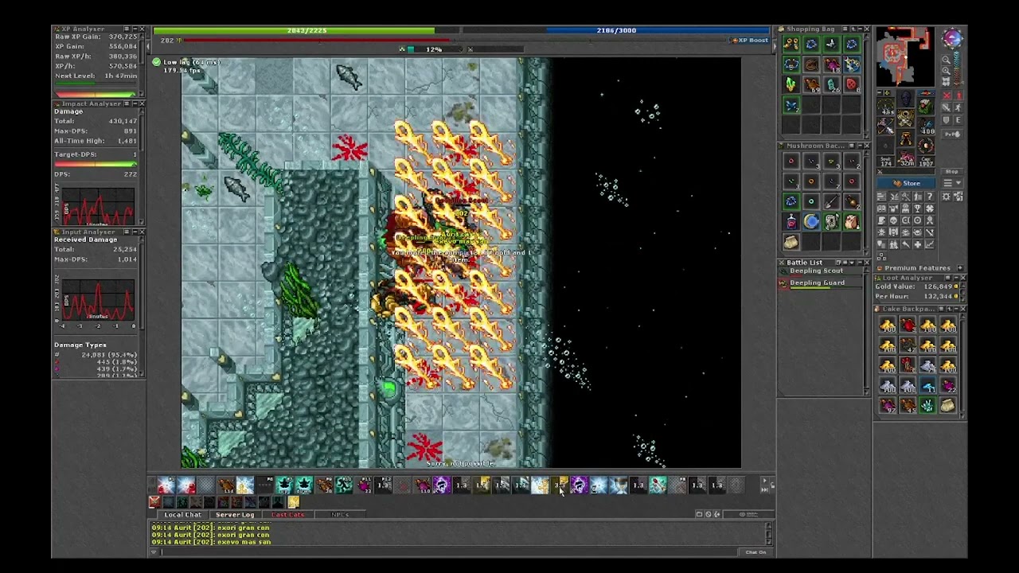Select Deepling Guard in Battle List
This screenshot has width=1019, height=573.
click(817, 283)
